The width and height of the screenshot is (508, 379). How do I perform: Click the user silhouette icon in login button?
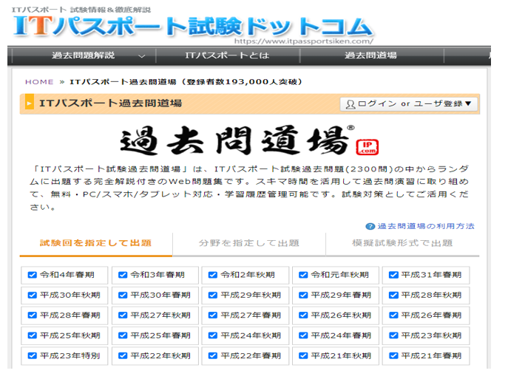click(x=350, y=104)
